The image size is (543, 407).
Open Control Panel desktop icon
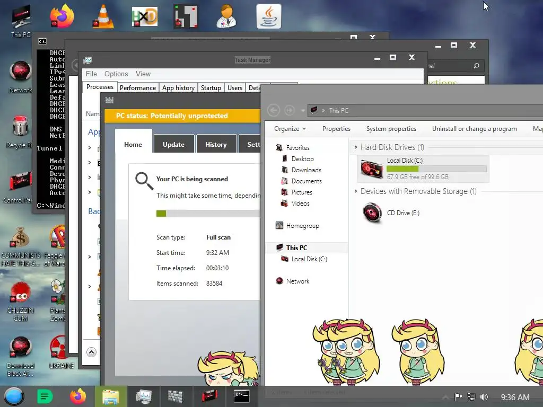pyautogui.click(x=18, y=187)
